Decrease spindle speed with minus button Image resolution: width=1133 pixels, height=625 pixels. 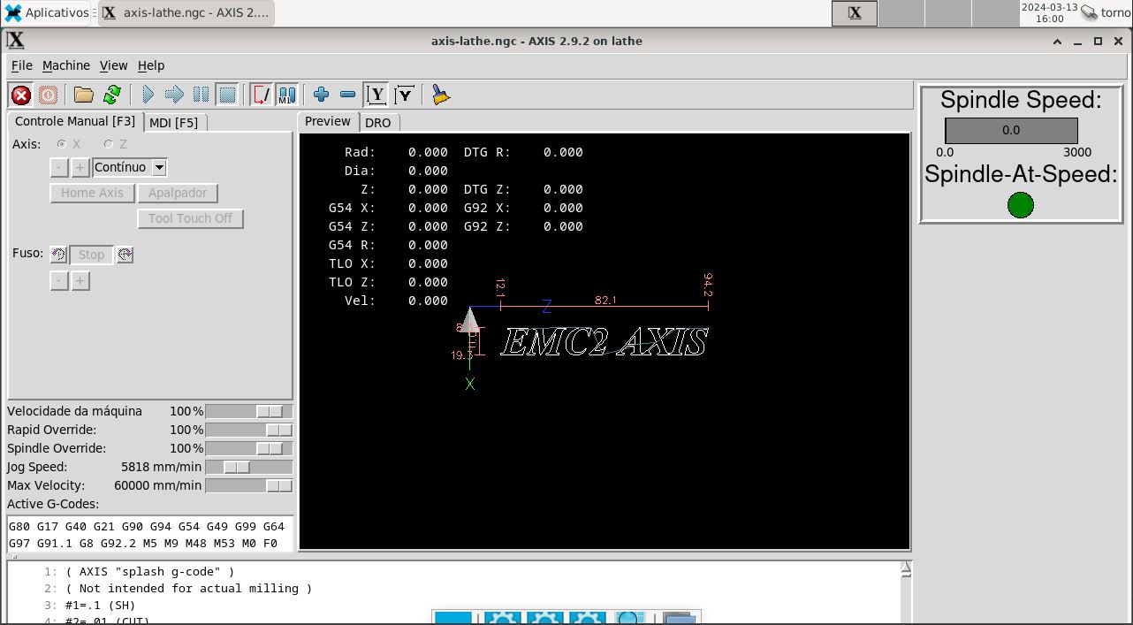tap(59, 281)
